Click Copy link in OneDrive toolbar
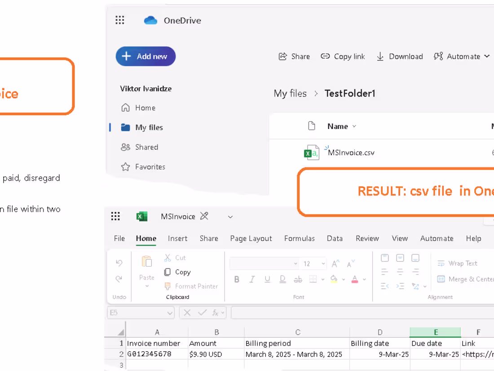The height and width of the screenshot is (371, 494). 343,57
